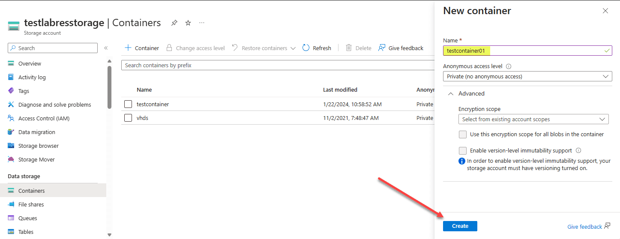Image resolution: width=620 pixels, height=239 pixels.
Task: Click info icon beside version-level immutability support
Action: (578, 150)
